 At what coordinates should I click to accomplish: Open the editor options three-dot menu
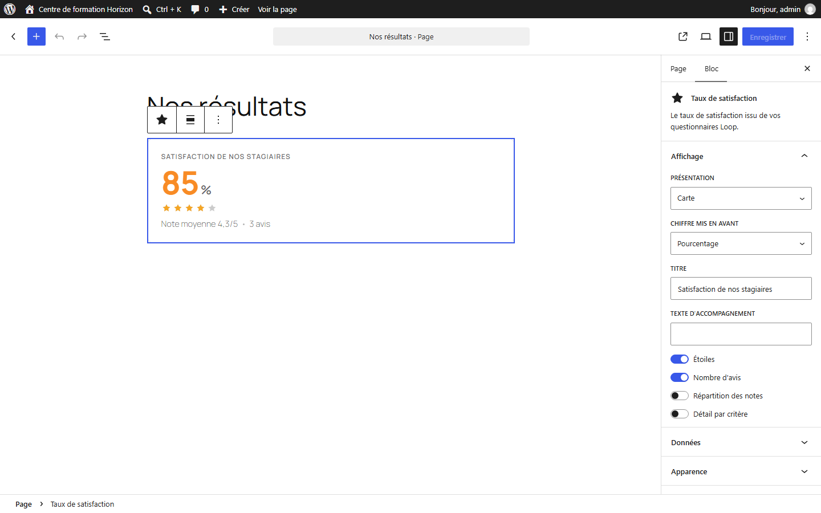(807, 36)
